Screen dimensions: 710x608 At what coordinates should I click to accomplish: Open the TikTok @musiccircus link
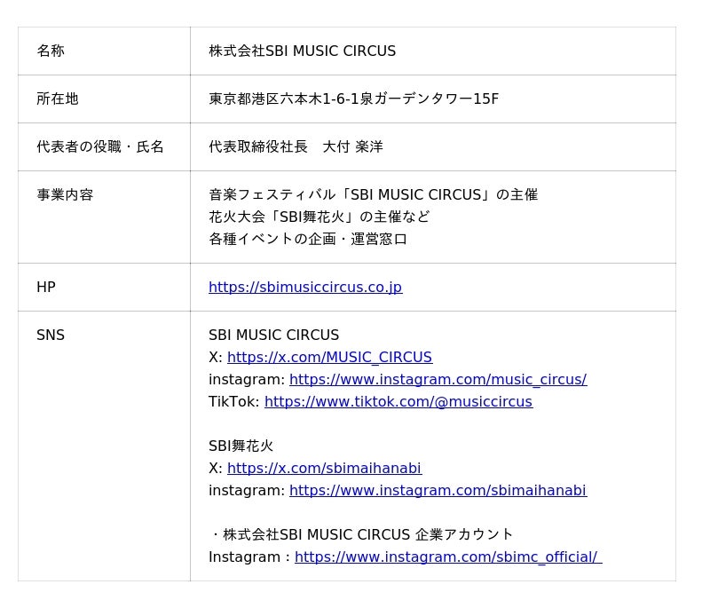(x=398, y=402)
